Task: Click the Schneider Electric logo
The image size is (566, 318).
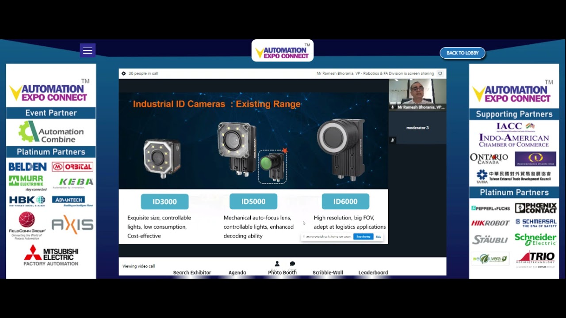Action: coord(535,239)
